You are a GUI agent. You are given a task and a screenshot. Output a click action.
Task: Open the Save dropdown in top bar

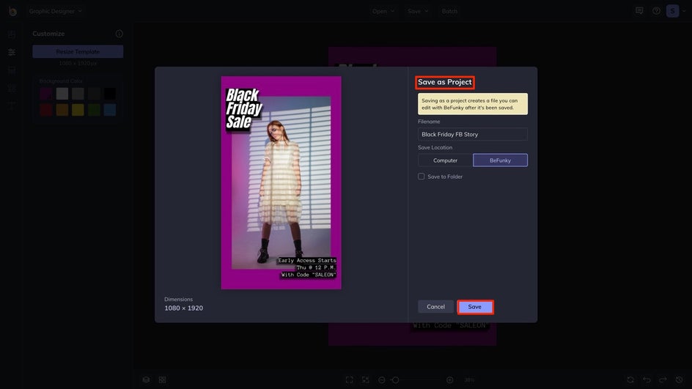(418, 11)
